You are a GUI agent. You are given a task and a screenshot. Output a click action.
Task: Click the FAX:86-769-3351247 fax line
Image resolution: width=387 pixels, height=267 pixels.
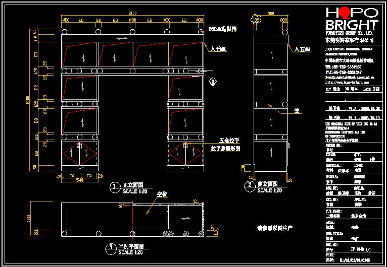344,73
